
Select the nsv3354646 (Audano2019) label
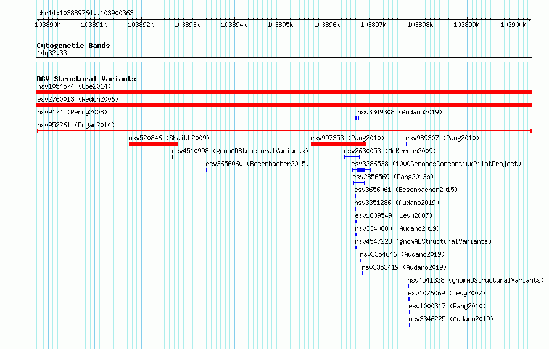402,254
